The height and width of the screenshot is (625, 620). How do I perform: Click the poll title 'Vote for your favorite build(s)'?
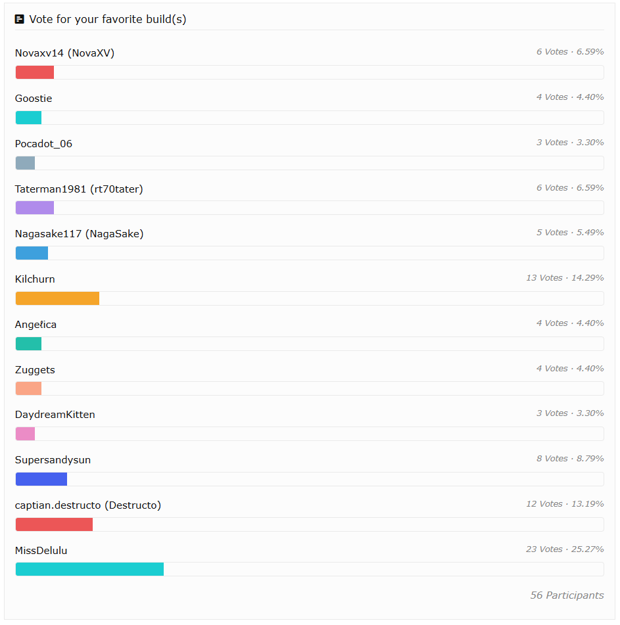pos(108,19)
